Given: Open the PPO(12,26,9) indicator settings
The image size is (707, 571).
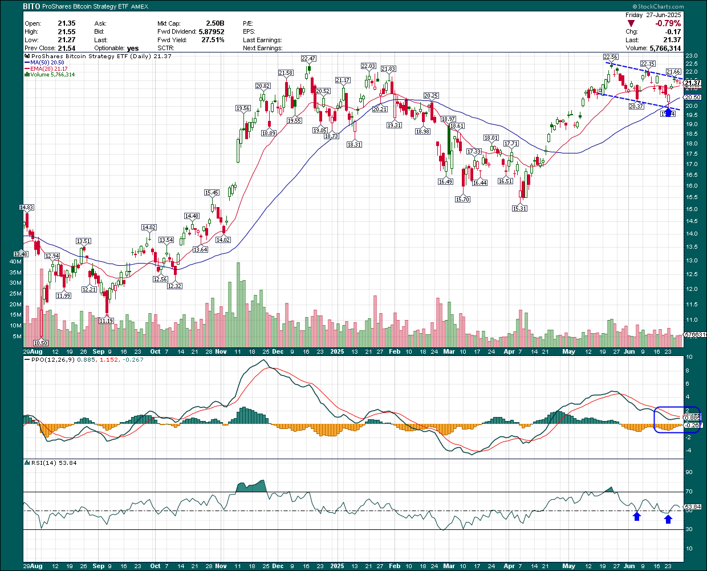Looking at the screenshot, I should tap(48, 361).
